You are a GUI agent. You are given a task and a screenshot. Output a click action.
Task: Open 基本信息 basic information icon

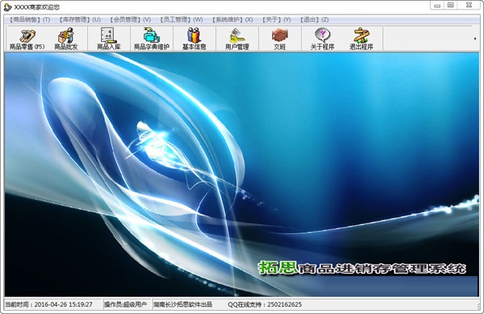tap(194, 39)
